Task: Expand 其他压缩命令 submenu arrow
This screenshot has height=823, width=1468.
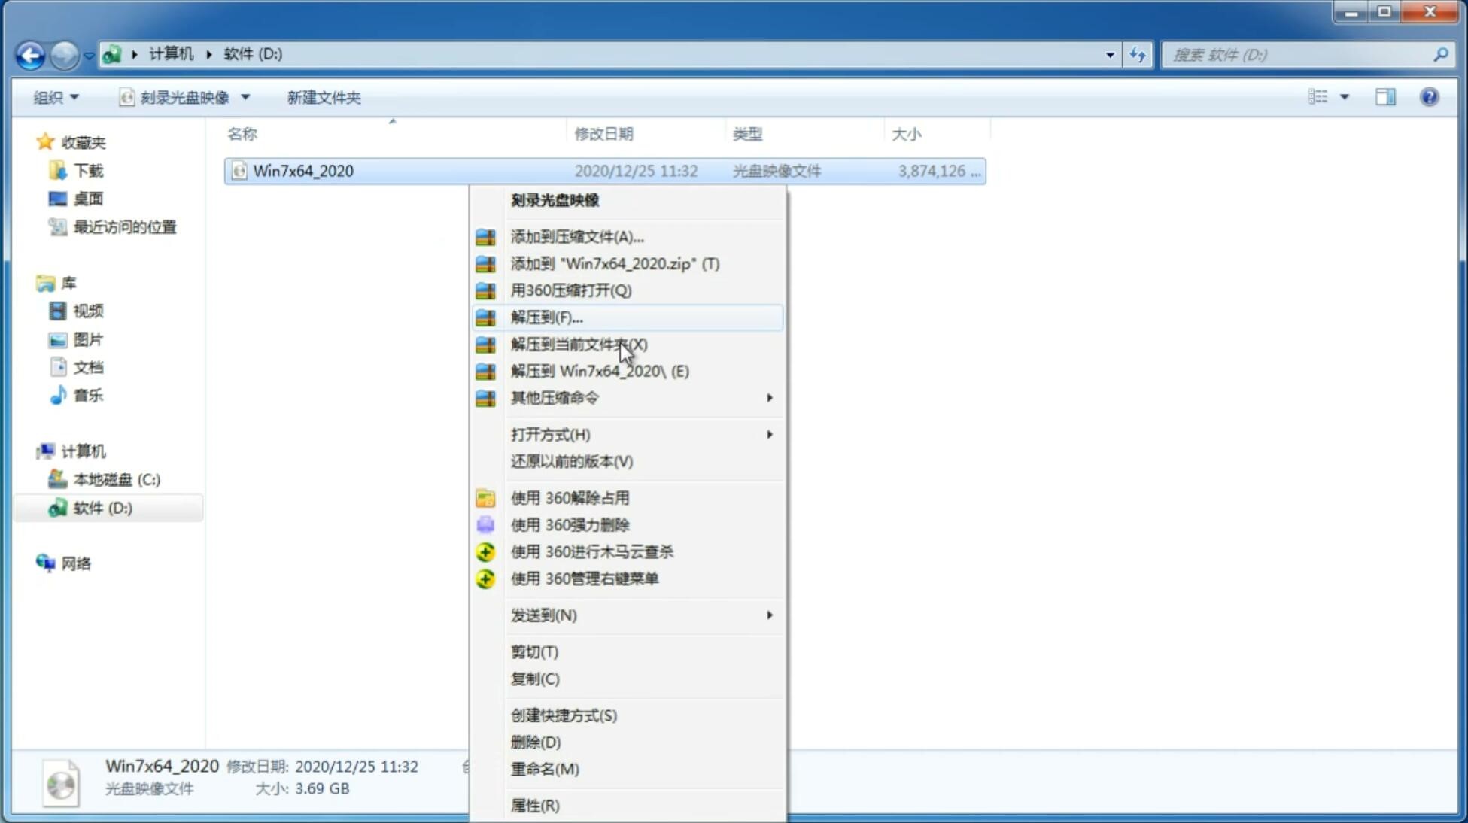Action: (769, 397)
